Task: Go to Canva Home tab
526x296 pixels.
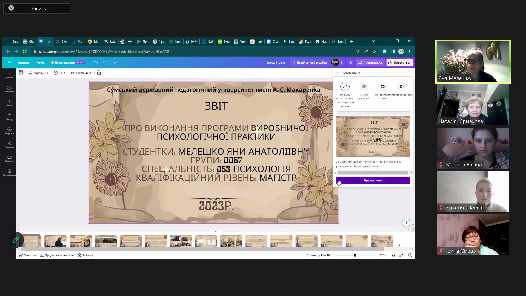Action: coord(23,62)
